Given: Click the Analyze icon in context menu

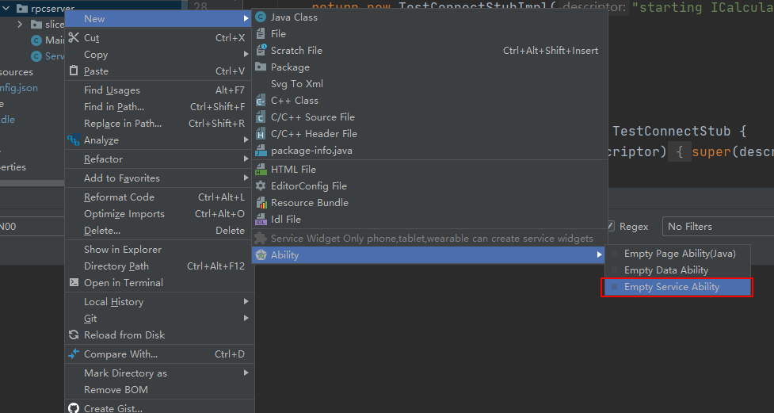Looking at the screenshot, I should click(74, 140).
